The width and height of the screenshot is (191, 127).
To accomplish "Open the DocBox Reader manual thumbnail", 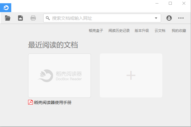I will [x=60, y=76].
